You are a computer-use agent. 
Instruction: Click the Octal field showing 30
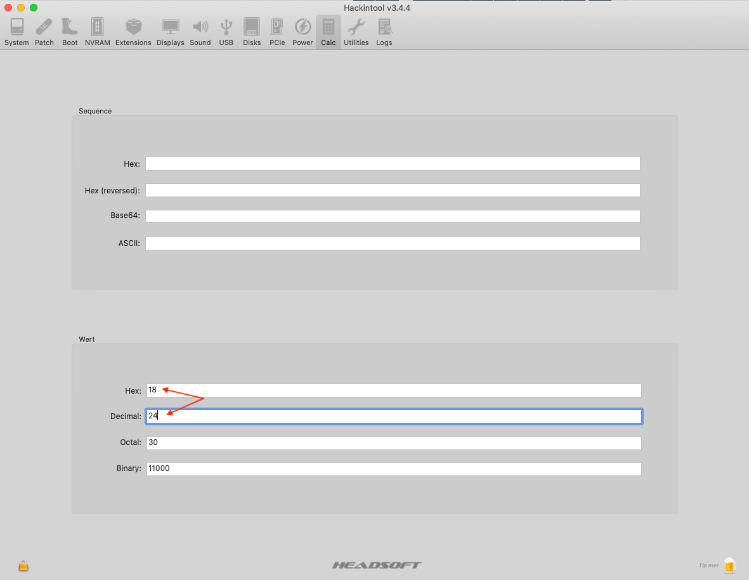[x=394, y=442]
